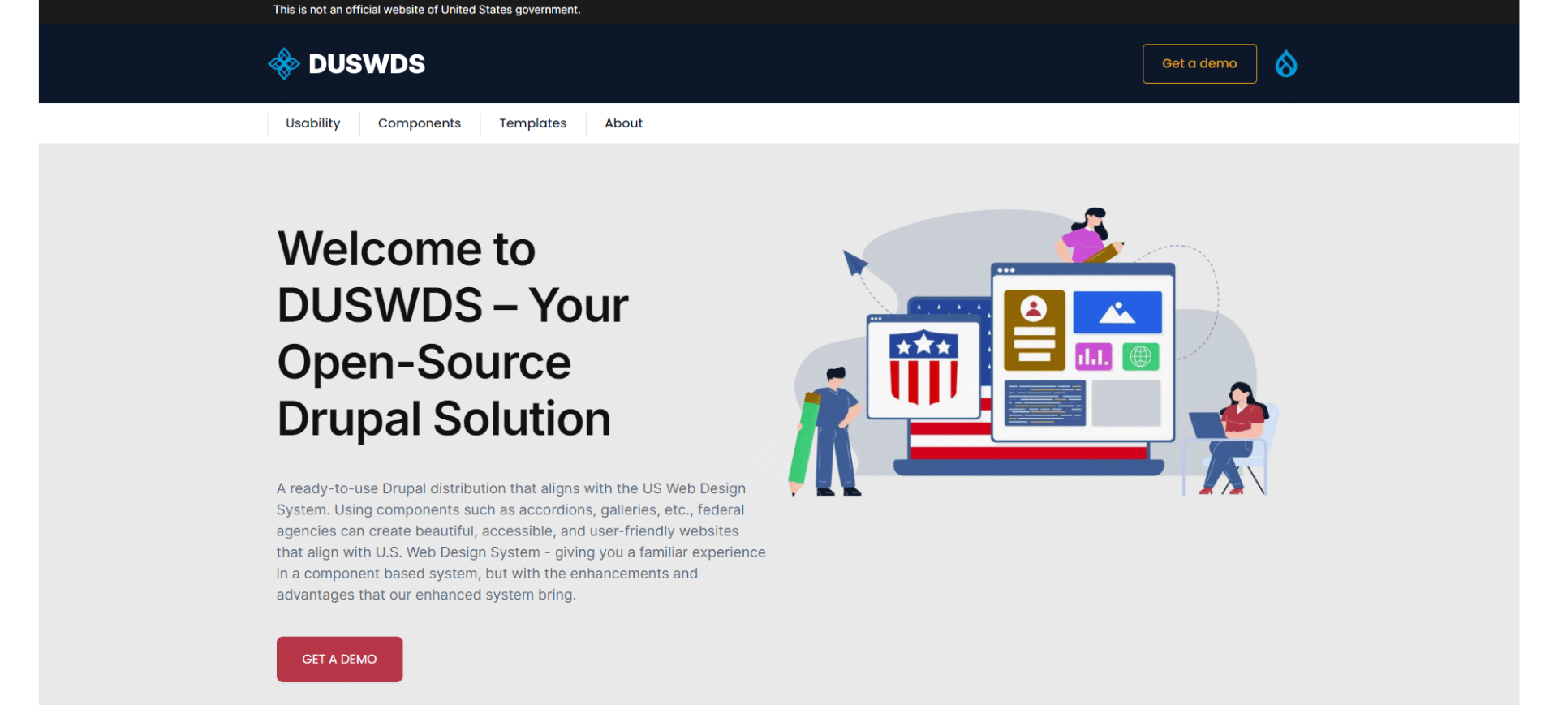Click the Drupal drop icon in header
This screenshot has width=1558, height=705.
[1285, 63]
